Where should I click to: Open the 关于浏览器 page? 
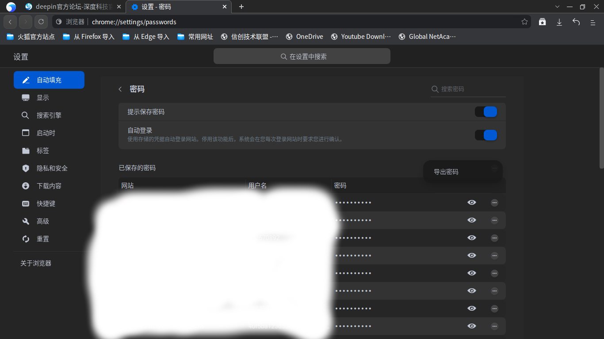coord(36,263)
